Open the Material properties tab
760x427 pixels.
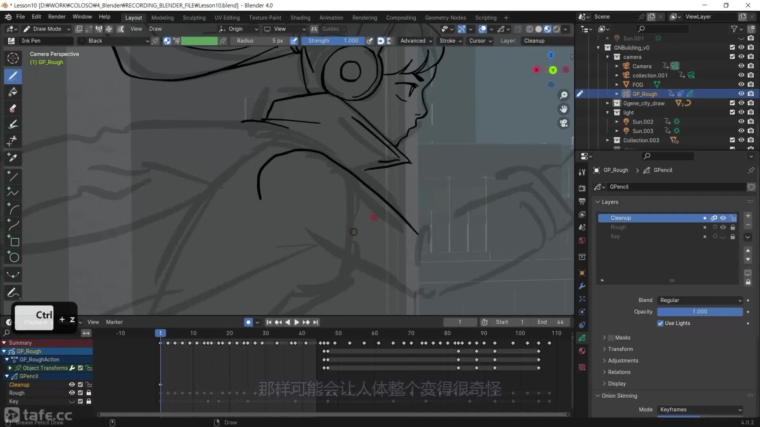581,351
